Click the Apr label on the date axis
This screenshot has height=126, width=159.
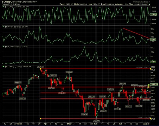[x=45, y=124]
